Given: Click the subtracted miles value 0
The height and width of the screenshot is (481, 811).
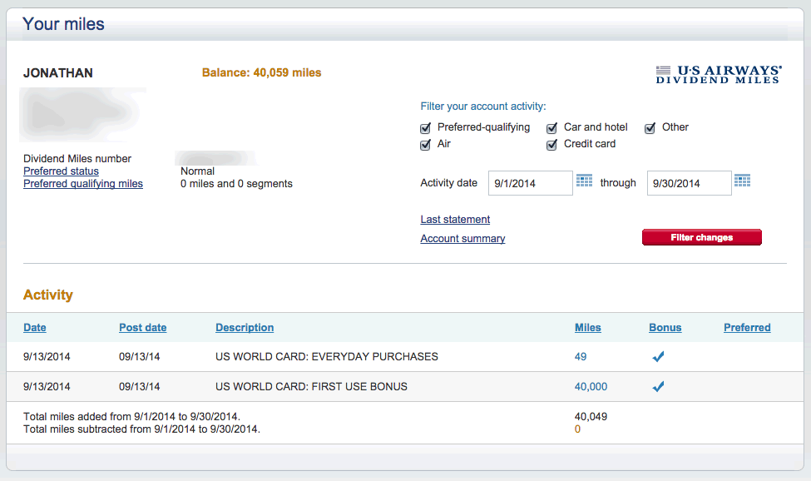Looking at the screenshot, I should [577, 429].
